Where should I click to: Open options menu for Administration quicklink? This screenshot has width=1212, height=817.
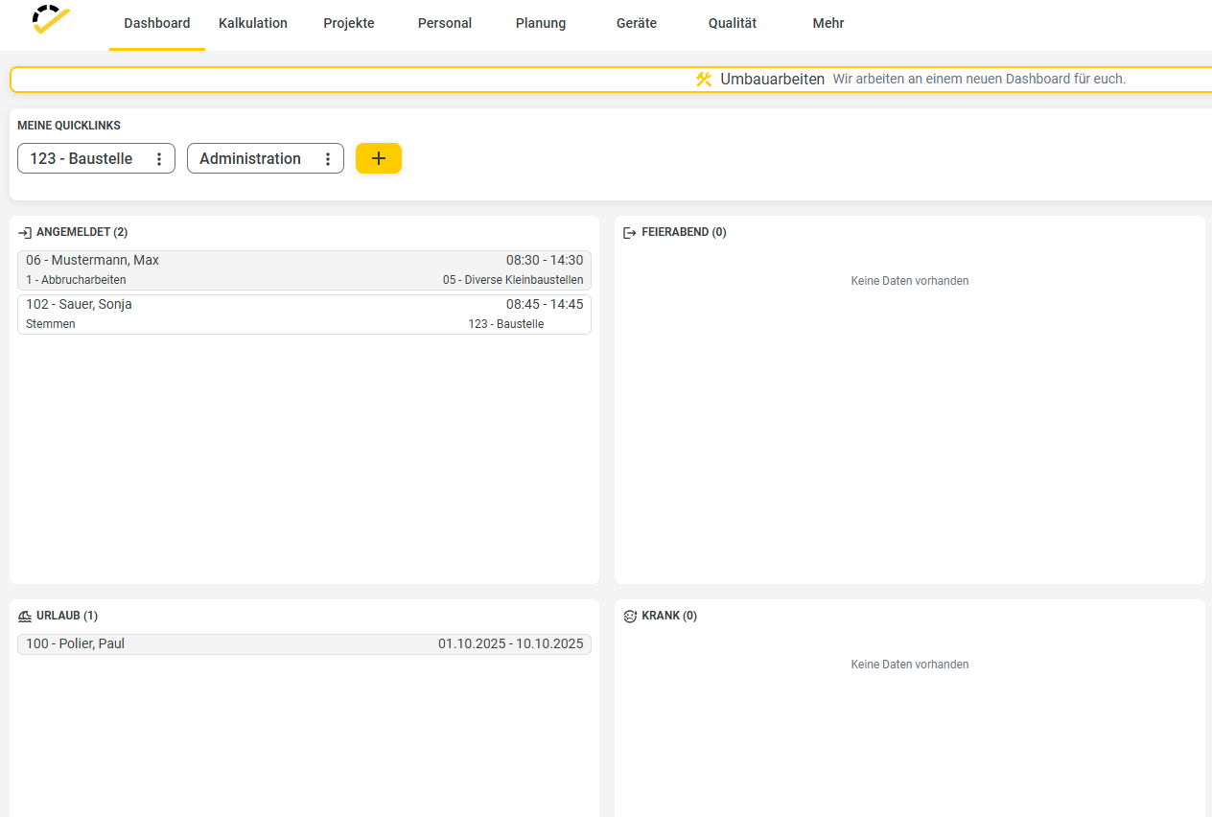[x=328, y=159]
